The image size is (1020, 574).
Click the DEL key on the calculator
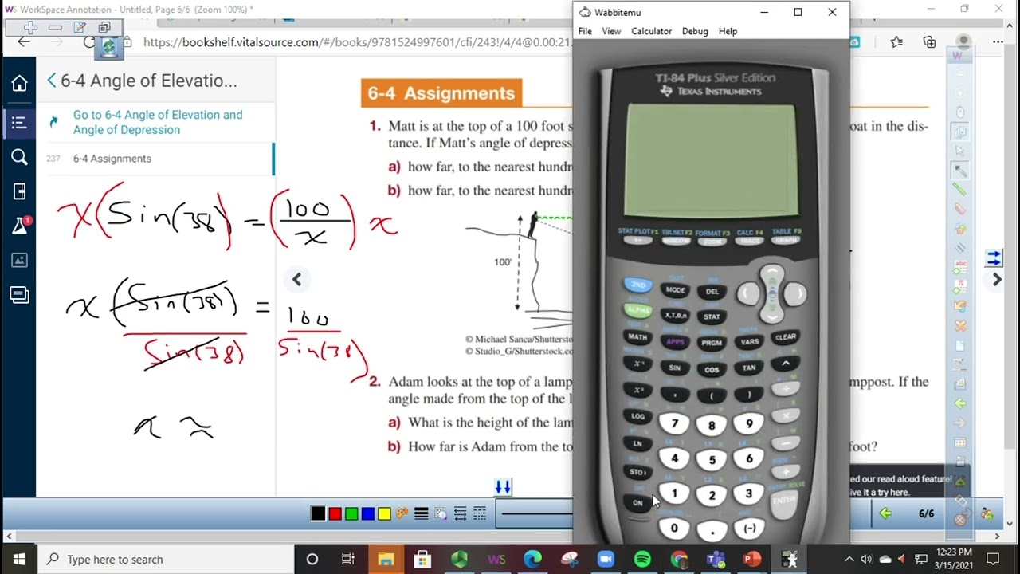click(712, 291)
